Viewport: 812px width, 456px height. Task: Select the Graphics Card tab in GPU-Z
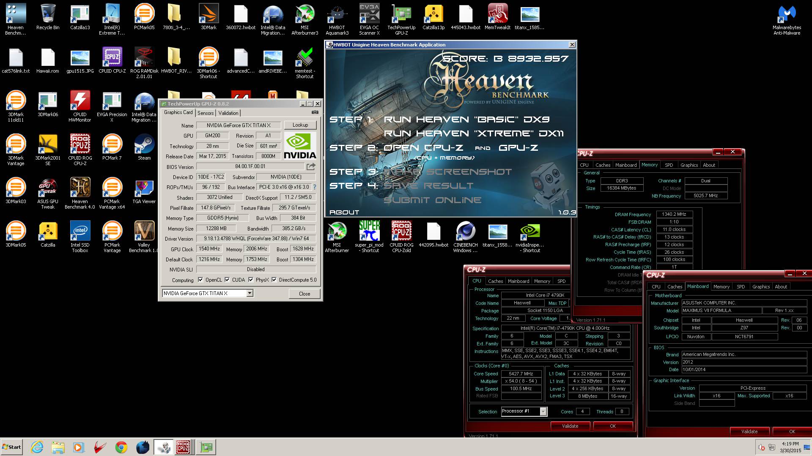(178, 112)
